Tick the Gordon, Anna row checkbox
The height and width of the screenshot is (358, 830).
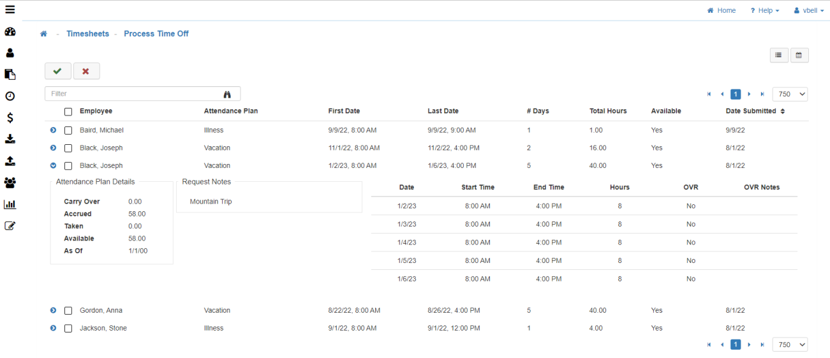coord(68,311)
